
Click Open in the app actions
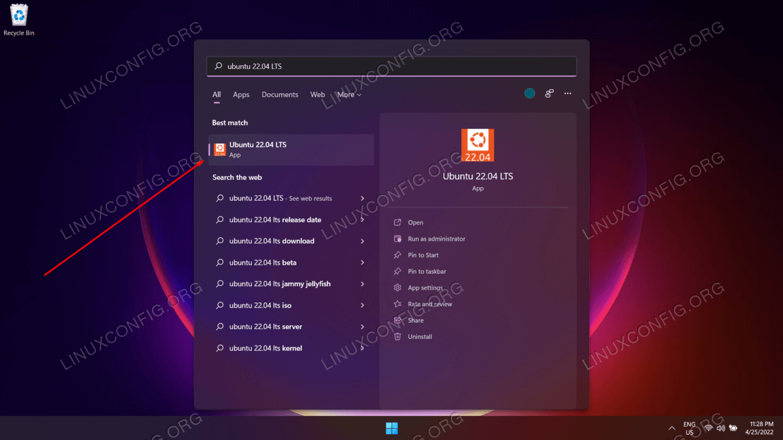coord(416,222)
